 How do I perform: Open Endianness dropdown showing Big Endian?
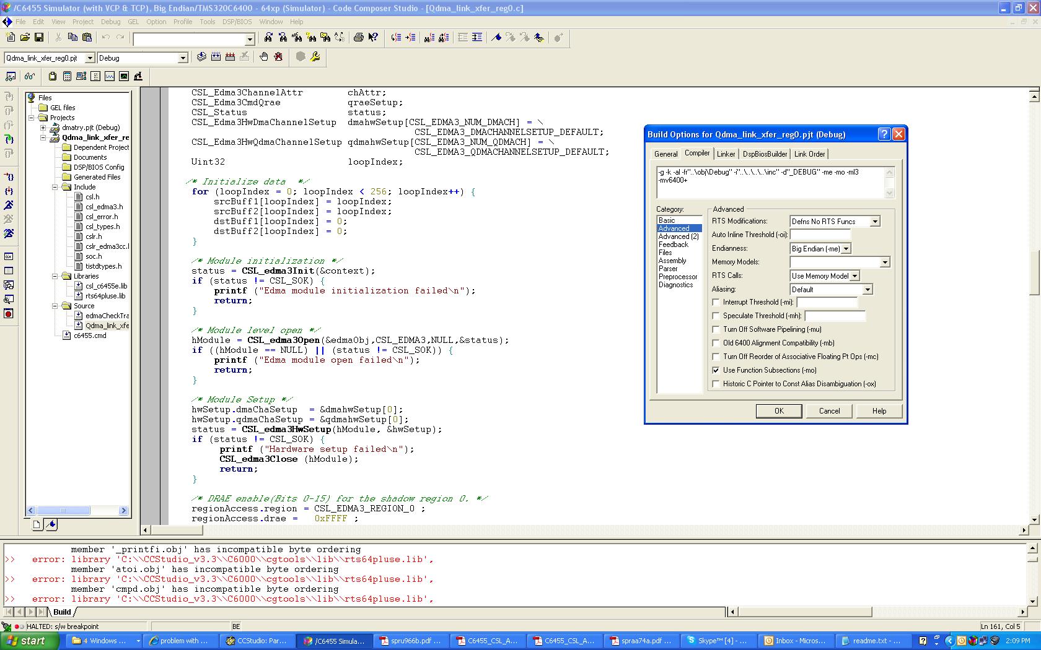pos(846,249)
